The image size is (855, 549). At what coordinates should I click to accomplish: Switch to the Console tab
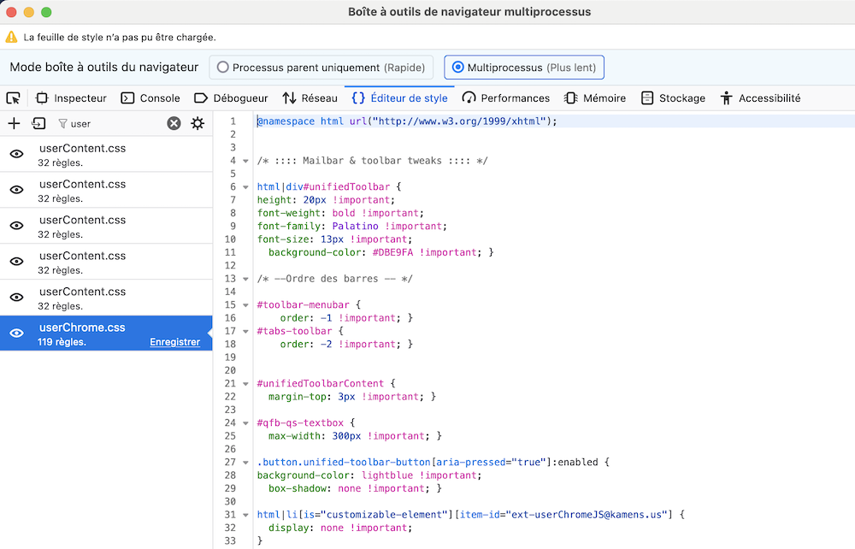150,98
